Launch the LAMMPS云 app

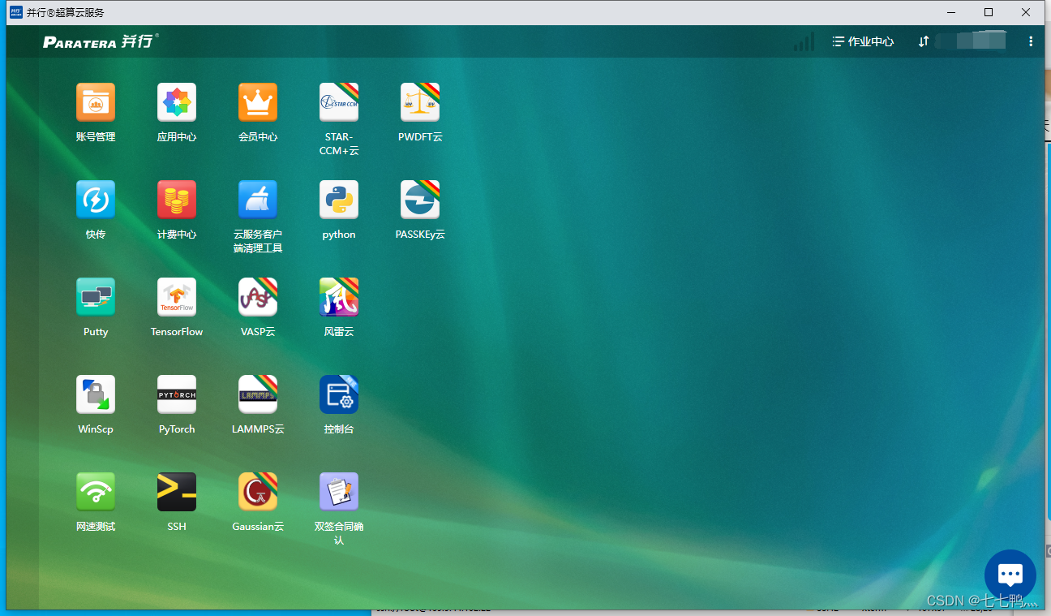coord(258,394)
